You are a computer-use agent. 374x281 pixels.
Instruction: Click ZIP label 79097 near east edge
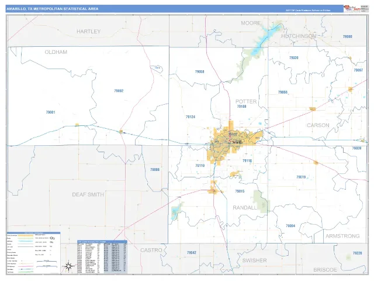358,70
